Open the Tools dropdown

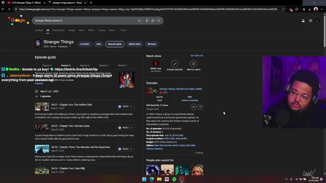coord(124,30)
